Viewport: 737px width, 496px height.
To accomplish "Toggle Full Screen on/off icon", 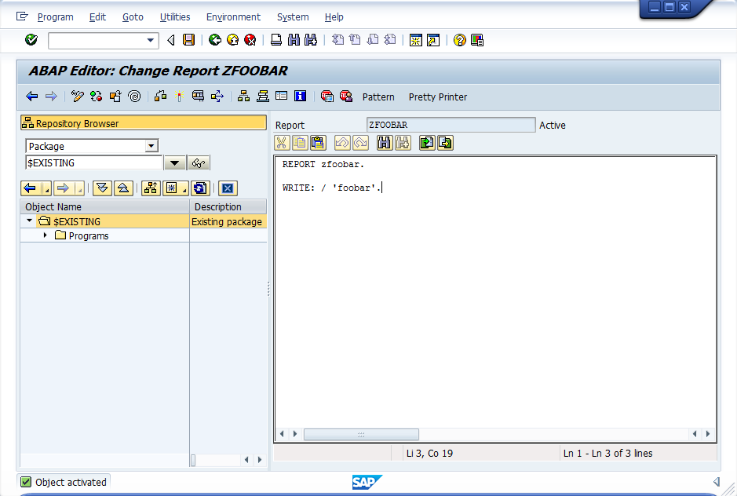I will 281,96.
